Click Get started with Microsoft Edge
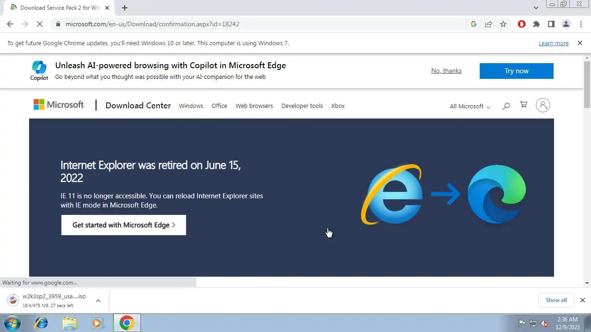 (x=124, y=225)
